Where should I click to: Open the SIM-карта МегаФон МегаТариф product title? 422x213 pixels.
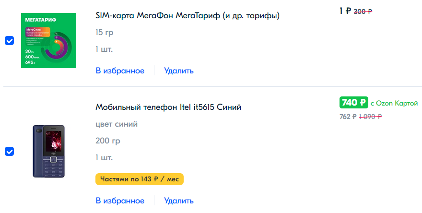[188, 16]
